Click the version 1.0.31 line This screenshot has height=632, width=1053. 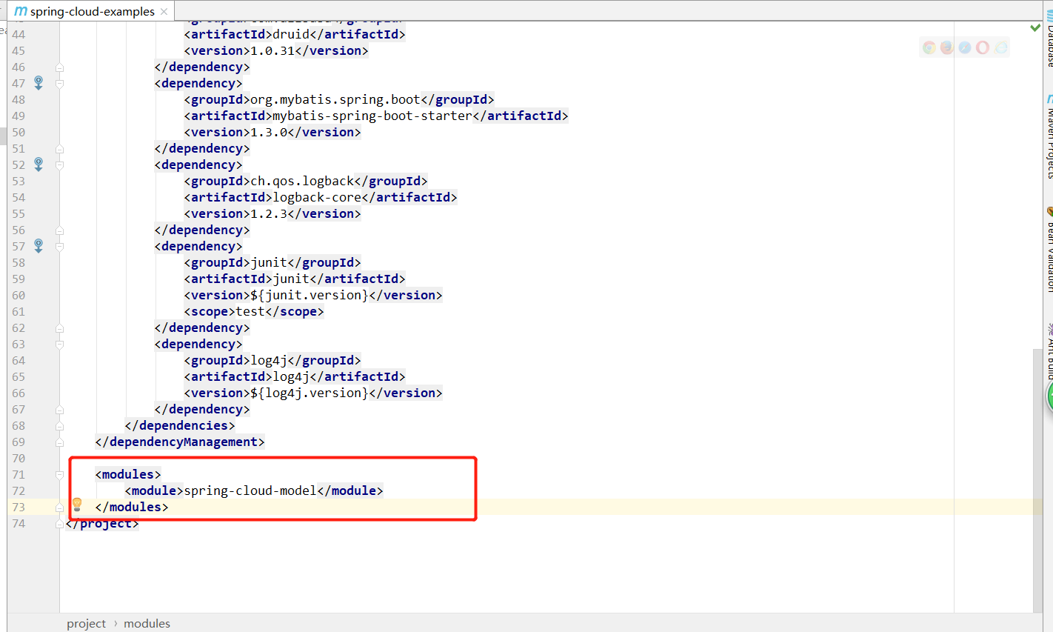pyautogui.click(x=276, y=50)
